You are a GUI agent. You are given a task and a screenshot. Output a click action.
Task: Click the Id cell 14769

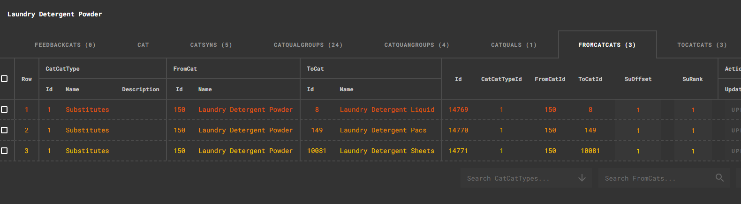(458, 109)
